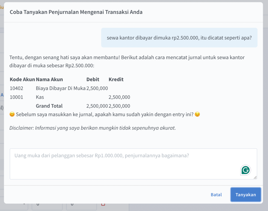Click the smiling emoji before "Sebelum saya masukkan"

(12, 115)
